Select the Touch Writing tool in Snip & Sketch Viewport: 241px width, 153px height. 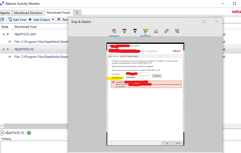click(114, 31)
